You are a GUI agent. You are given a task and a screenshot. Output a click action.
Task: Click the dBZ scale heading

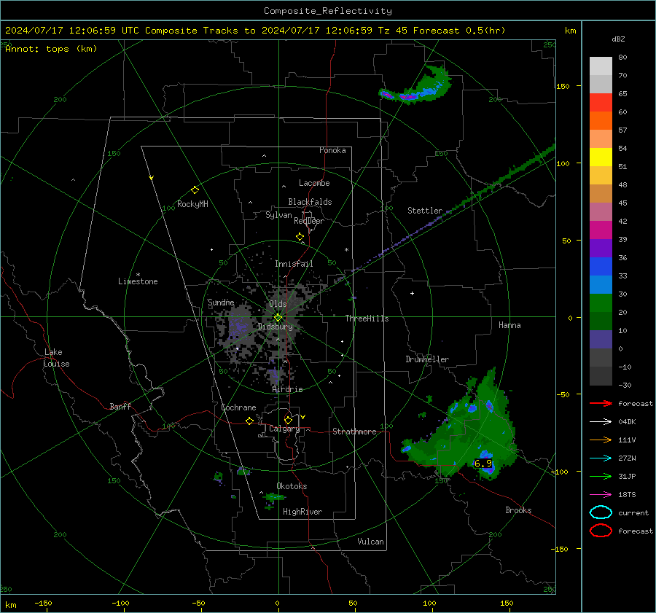click(618, 39)
